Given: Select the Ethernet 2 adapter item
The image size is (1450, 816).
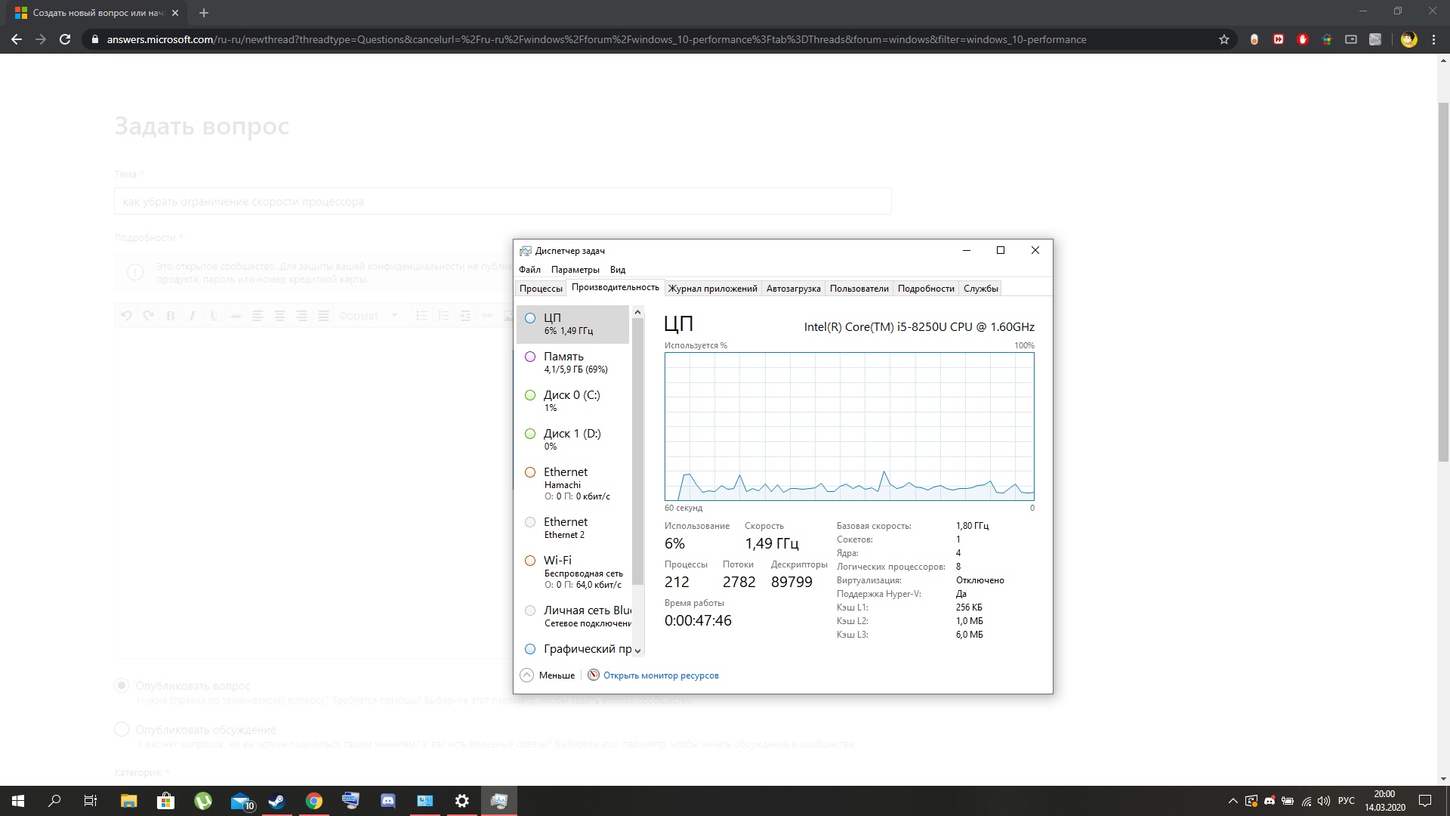Looking at the screenshot, I should (x=572, y=527).
